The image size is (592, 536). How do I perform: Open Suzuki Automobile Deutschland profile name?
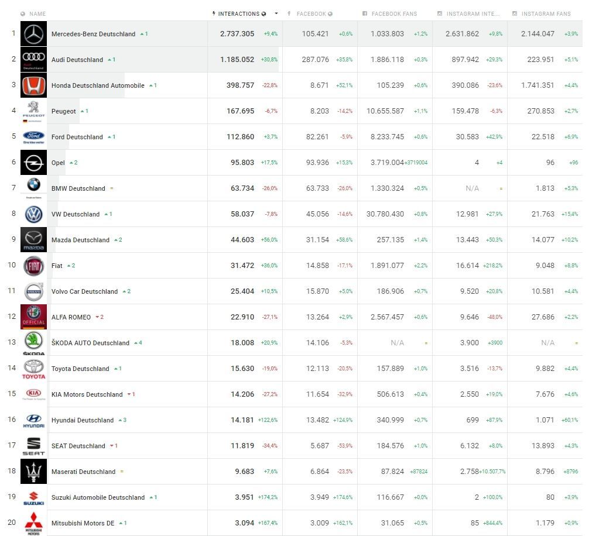(98, 497)
